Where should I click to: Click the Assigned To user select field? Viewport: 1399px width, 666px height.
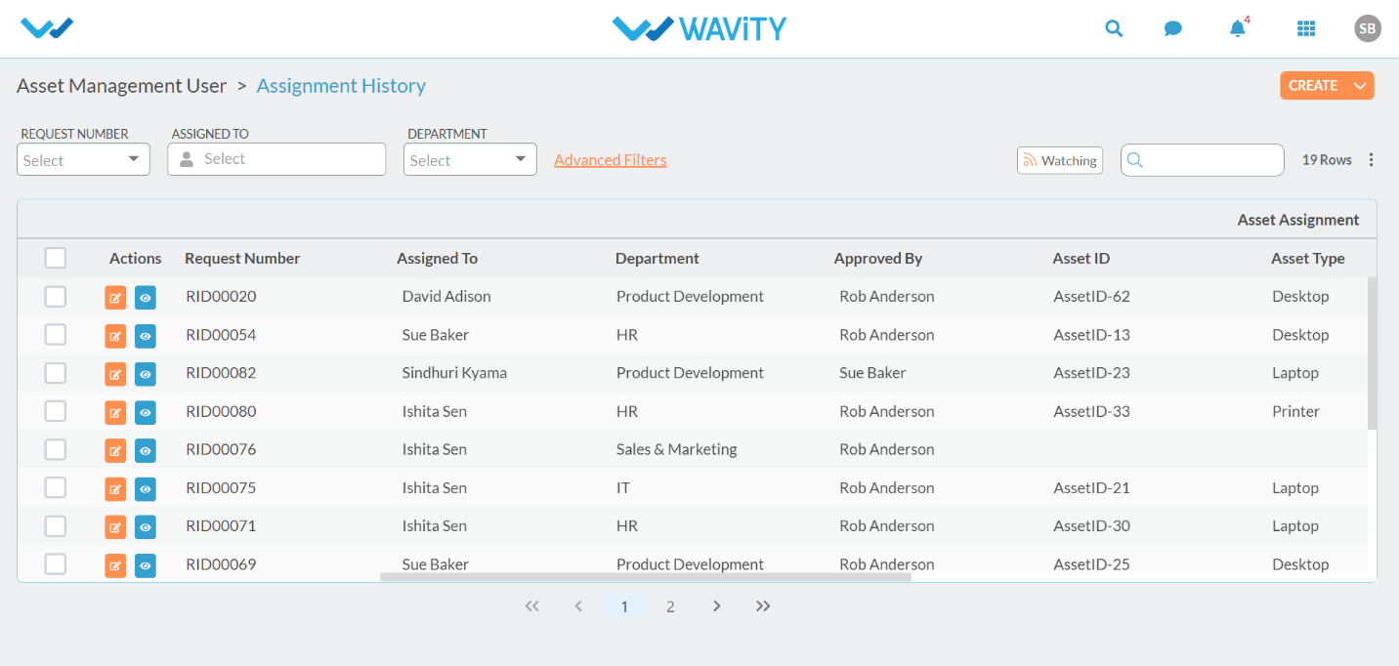coord(276,159)
